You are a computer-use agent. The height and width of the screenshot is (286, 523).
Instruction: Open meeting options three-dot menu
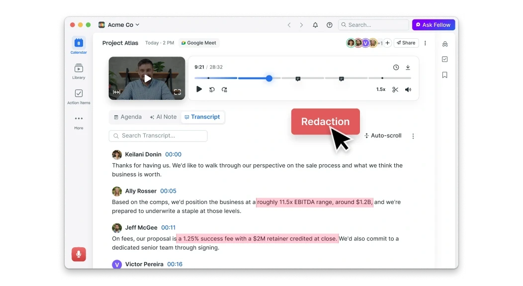pyautogui.click(x=425, y=43)
